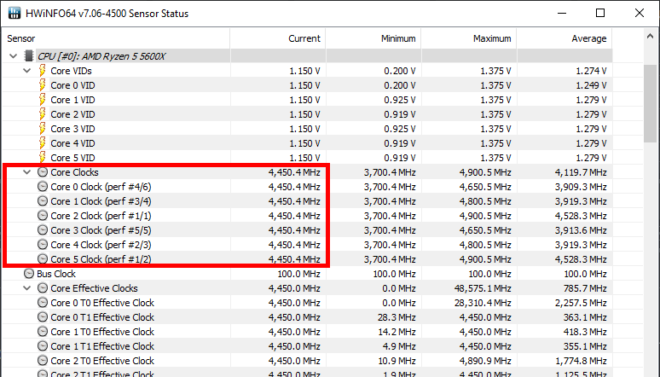Minimize the HWiNFO64 Sensor Status window
Screen dimensions: 660x377
tap(561, 13)
